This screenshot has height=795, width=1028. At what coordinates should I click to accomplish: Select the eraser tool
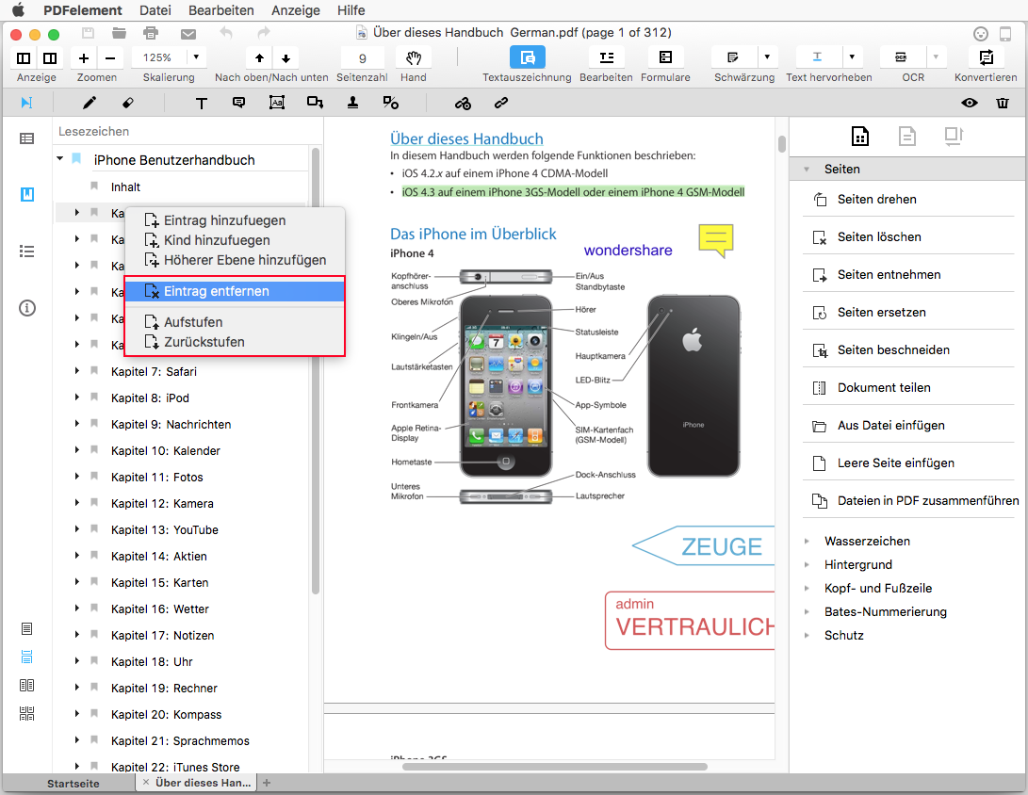click(128, 103)
